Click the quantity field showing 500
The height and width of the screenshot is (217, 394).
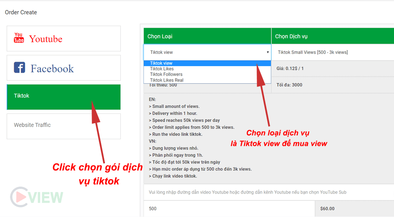[229, 209]
